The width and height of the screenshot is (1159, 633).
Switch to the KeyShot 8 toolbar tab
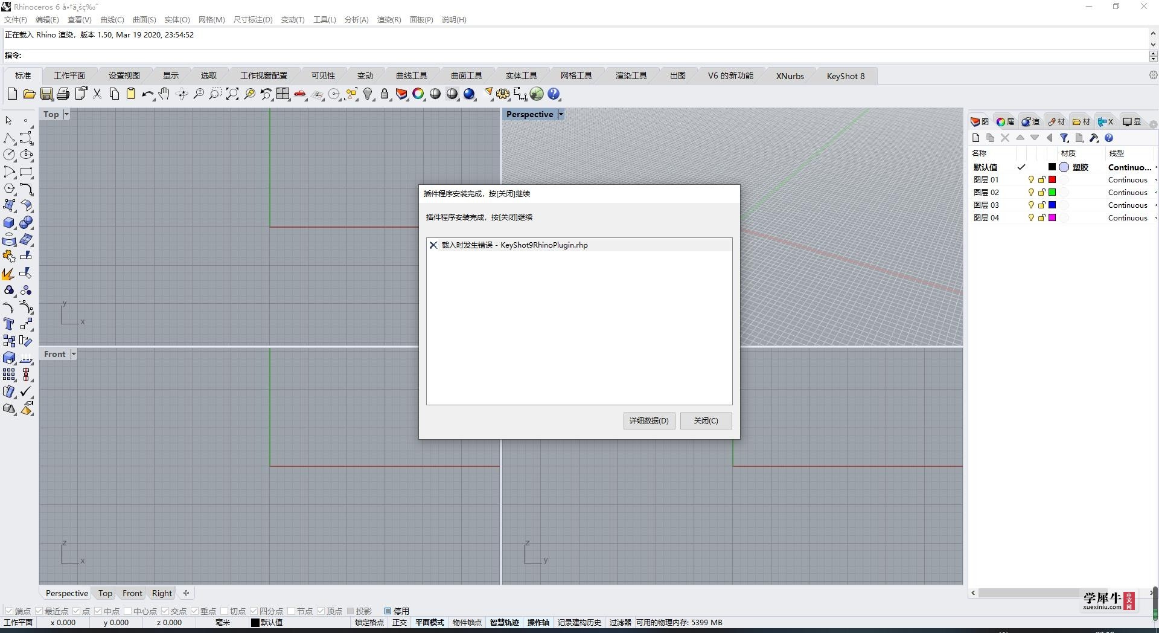(846, 76)
